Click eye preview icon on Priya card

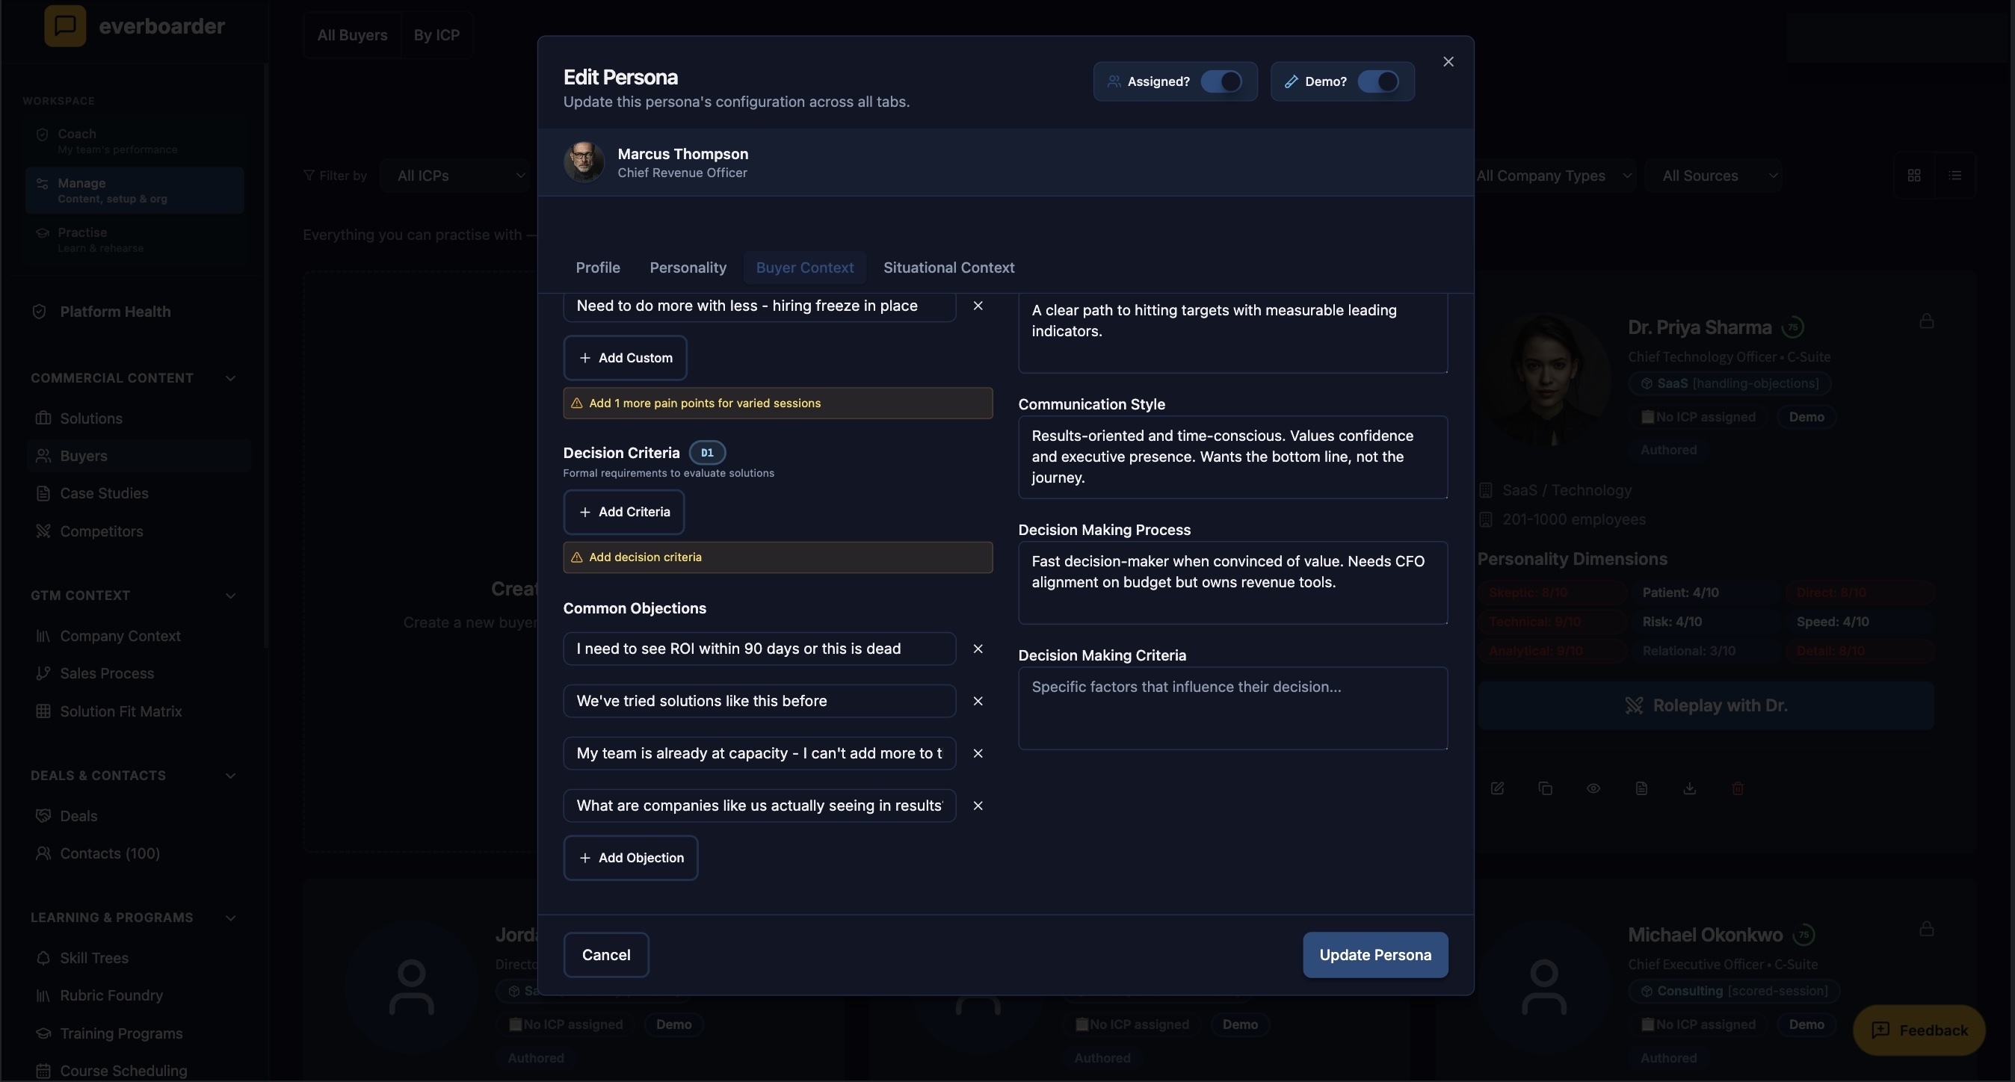pyautogui.click(x=1593, y=788)
